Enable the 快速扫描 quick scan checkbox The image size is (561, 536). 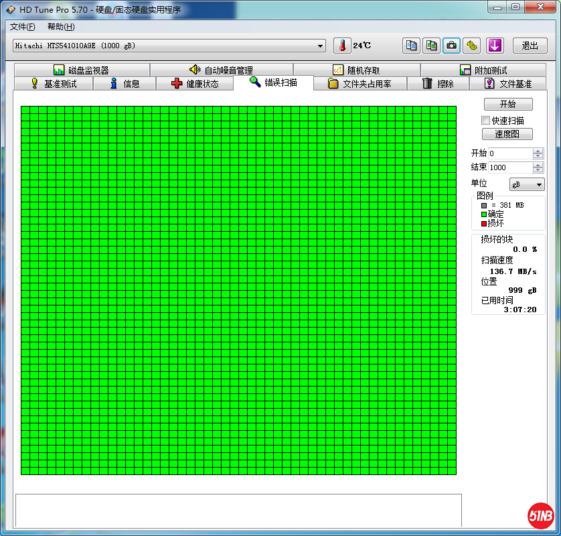[486, 121]
